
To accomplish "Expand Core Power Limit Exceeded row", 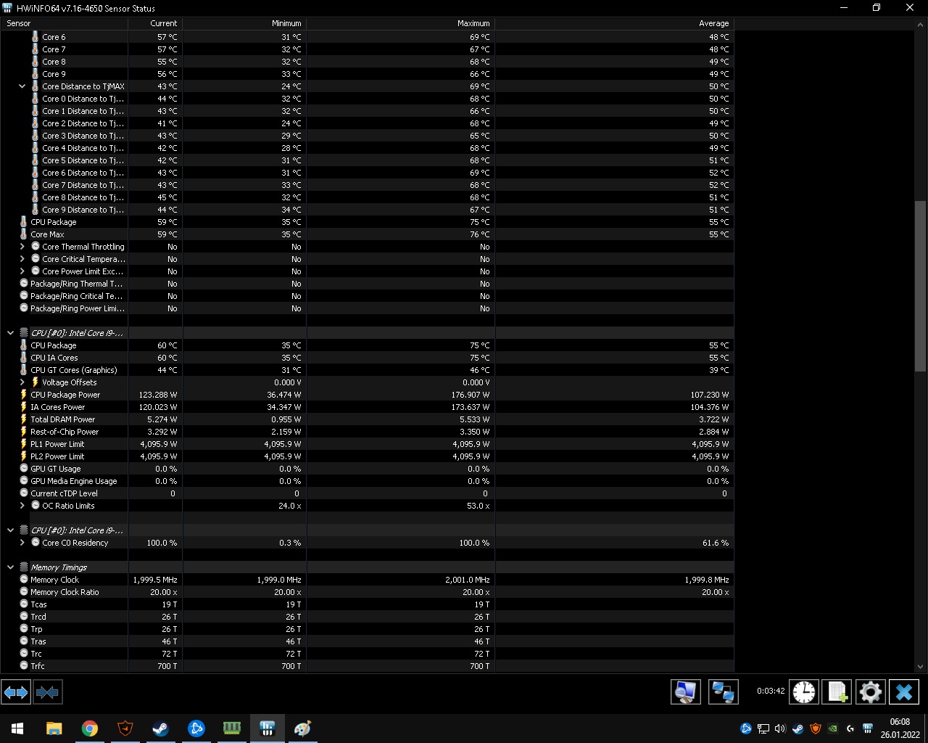I will coord(22,271).
